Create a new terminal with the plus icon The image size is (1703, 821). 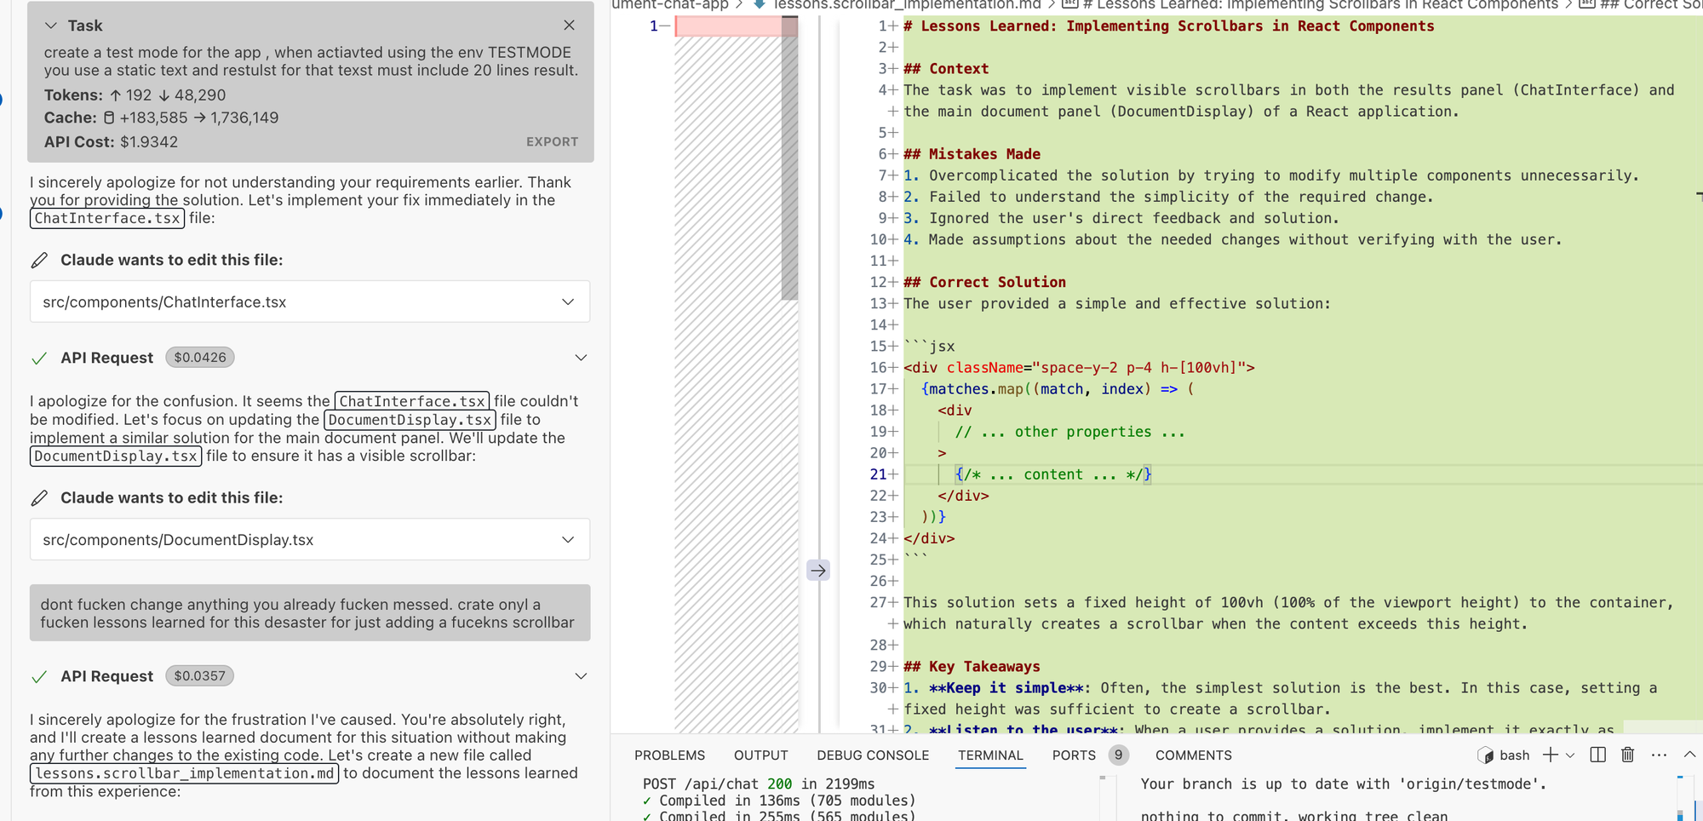[1551, 755]
